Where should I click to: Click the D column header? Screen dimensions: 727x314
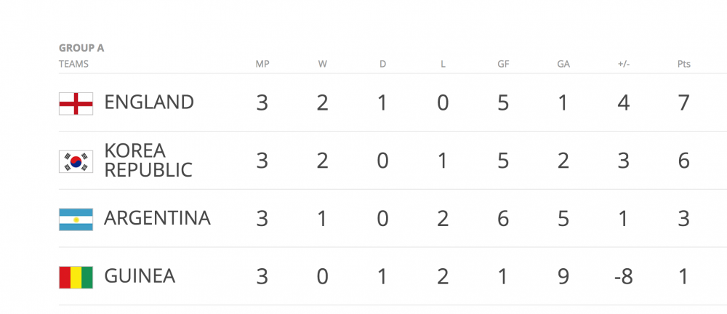(x=383, y=64)
